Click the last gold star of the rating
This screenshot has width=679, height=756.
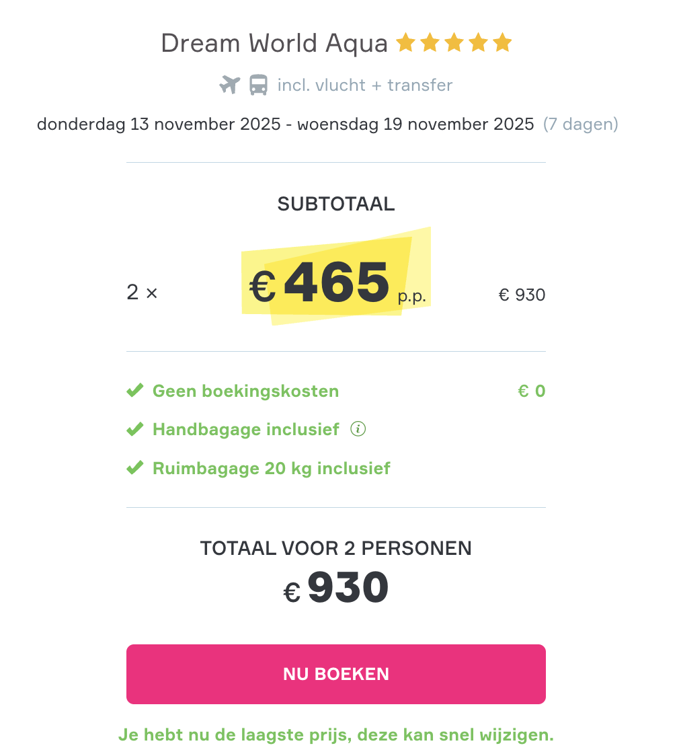(502, 44)
